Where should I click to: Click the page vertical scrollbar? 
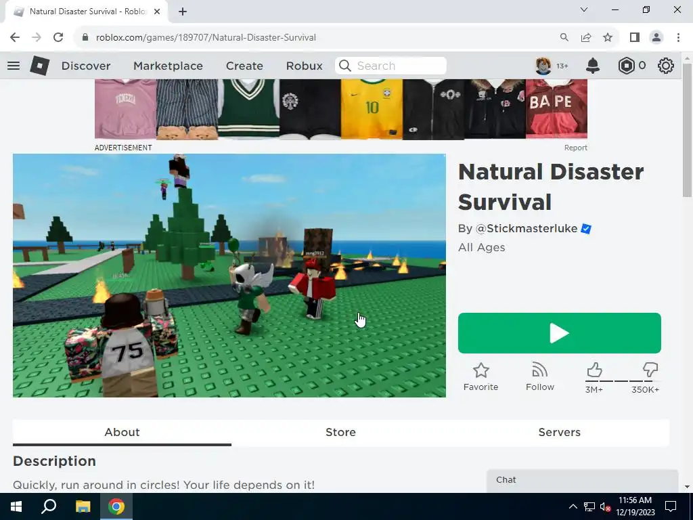point(687,131)
